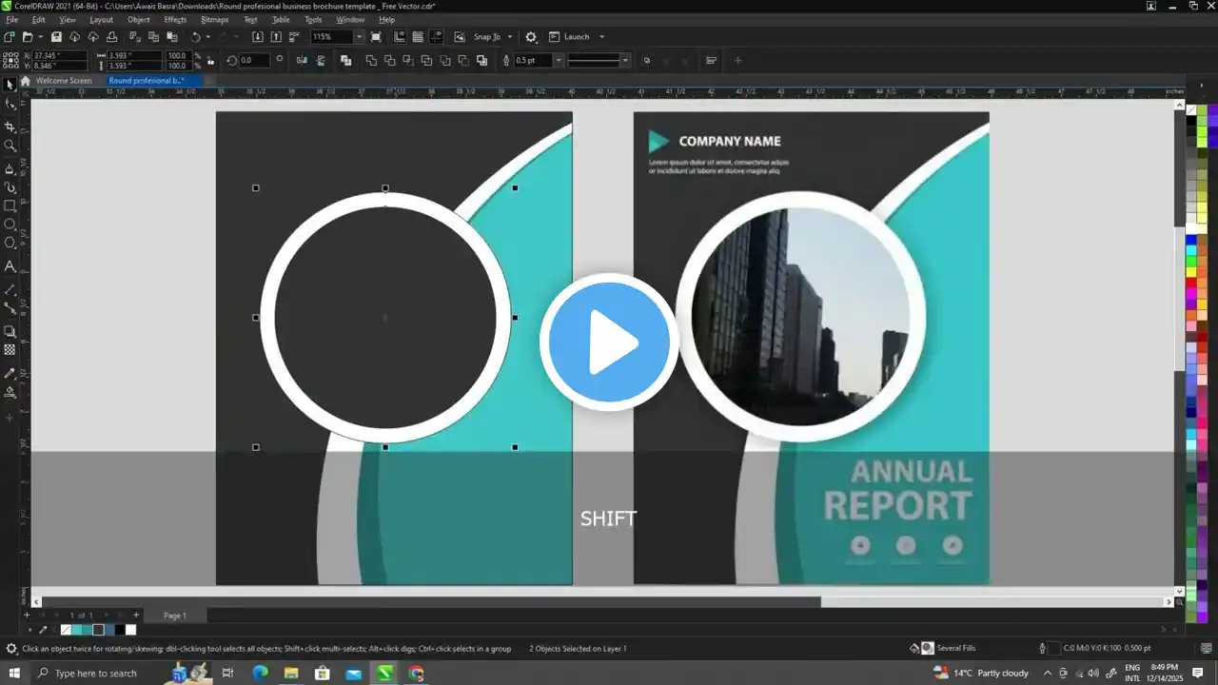
Task: Pick the yellow swatch in the color palette
Action: 1190,272
